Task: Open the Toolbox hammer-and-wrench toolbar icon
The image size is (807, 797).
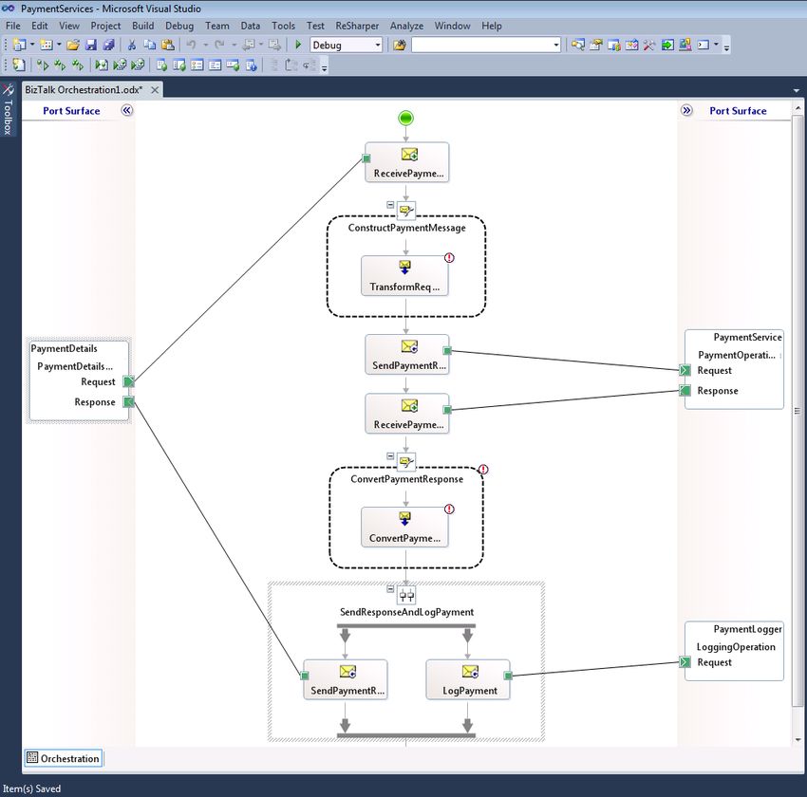Action: [649, 45]
